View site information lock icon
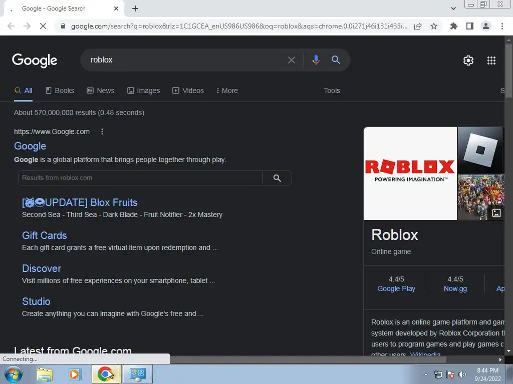Viewport: 513px width, 384px height. 63,26
